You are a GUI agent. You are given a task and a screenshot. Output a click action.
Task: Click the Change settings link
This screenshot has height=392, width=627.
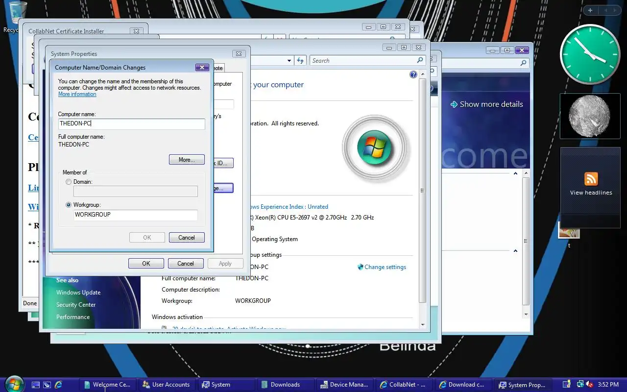coord(385,267)
